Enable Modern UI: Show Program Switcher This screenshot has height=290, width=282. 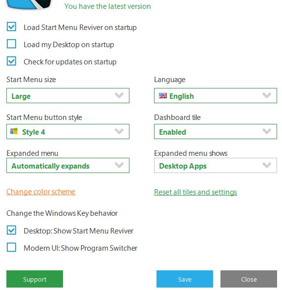coord(11,247)
